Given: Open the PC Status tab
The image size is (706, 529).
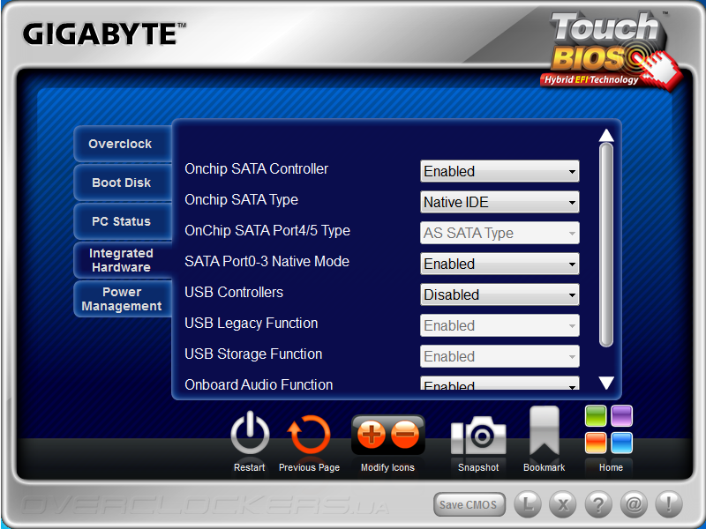Looking at the screenshot, I should point(123,221).
